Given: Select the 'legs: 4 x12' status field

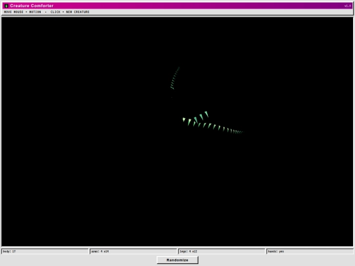Looking at the screenshot, I should (222, 252).
